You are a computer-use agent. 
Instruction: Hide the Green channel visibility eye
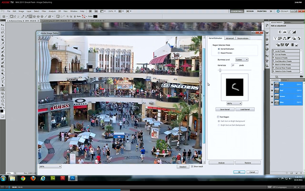tap(272, 97)
